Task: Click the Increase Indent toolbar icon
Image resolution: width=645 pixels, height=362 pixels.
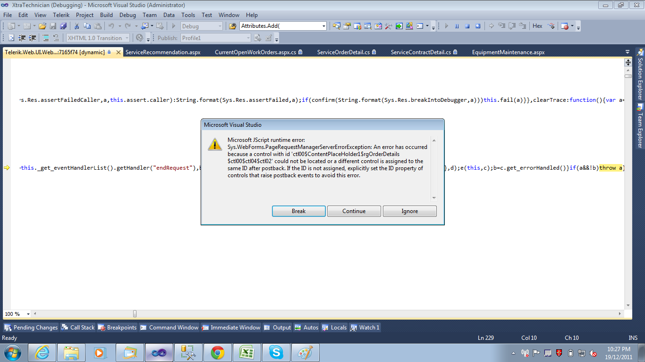Action: (x=33, y=38)
